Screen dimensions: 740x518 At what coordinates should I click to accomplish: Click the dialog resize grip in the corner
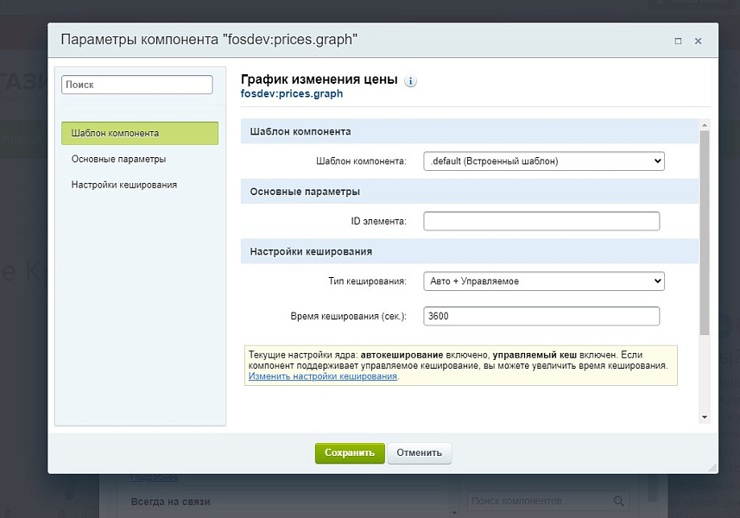pos(712,467)
